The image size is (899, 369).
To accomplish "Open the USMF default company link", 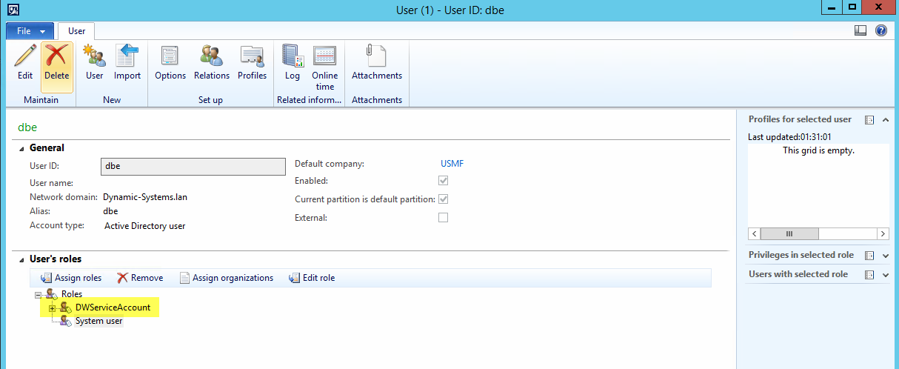I will [452, 164].
